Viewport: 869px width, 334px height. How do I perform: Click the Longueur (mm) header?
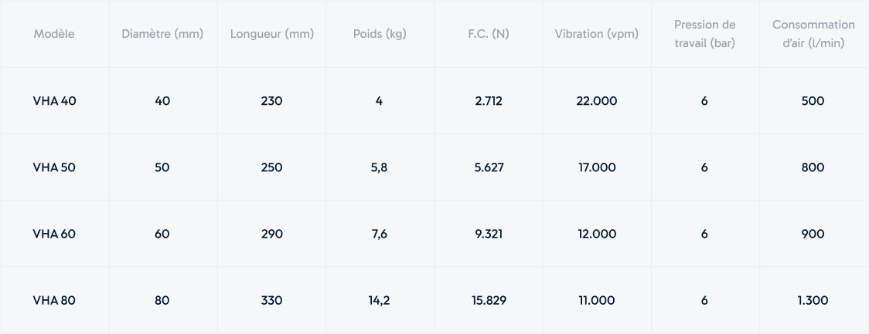[x=272, y=34]
